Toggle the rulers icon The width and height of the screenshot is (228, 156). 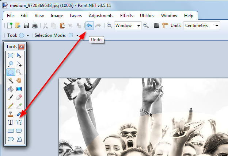coord(165,26)
